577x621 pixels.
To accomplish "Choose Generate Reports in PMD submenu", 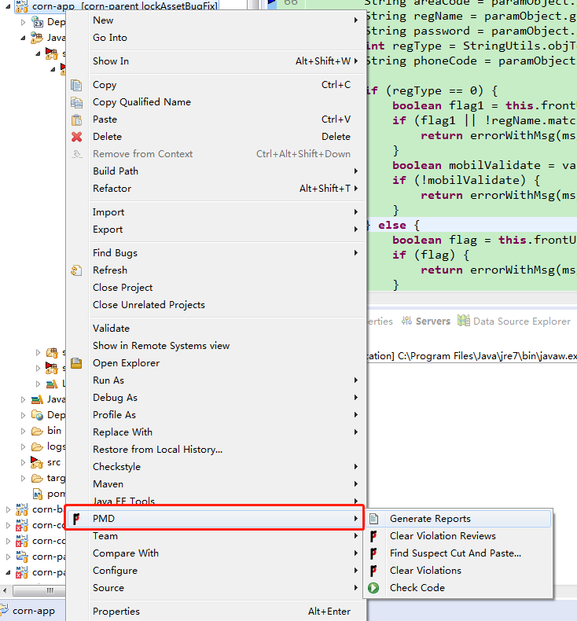I will (x=458, y=519).
